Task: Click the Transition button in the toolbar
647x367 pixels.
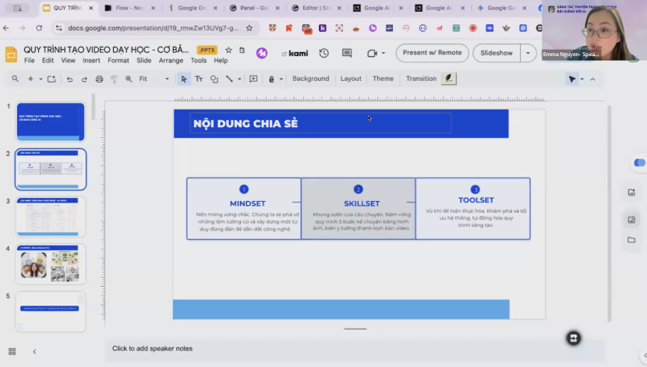Action: (421, 79)
